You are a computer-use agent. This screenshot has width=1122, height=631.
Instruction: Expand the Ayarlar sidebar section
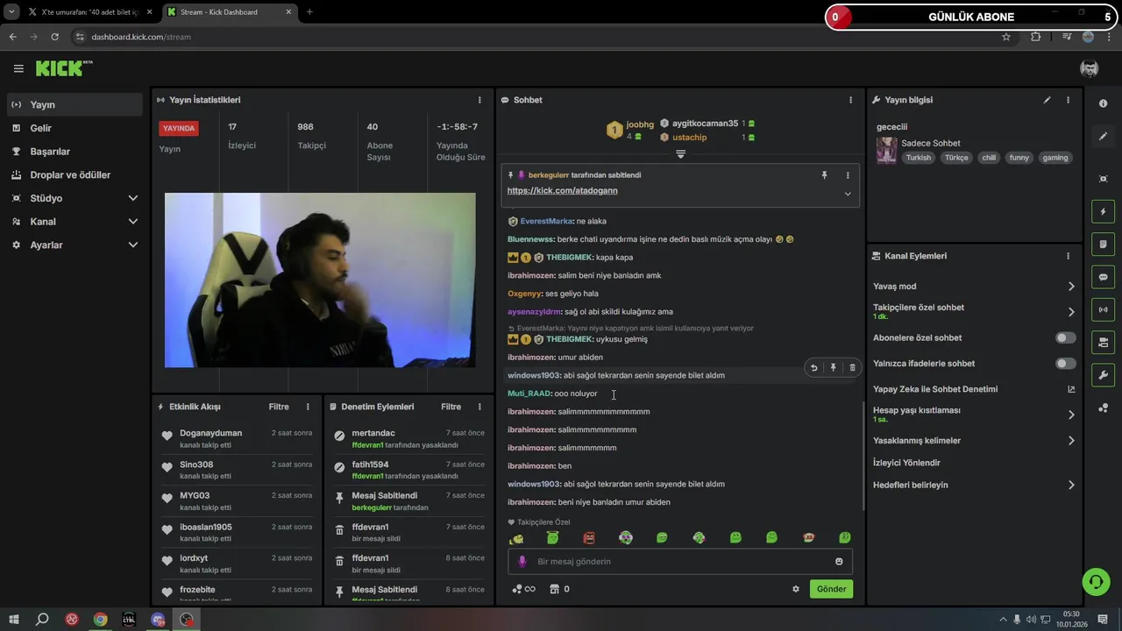(x=133, y=245)
